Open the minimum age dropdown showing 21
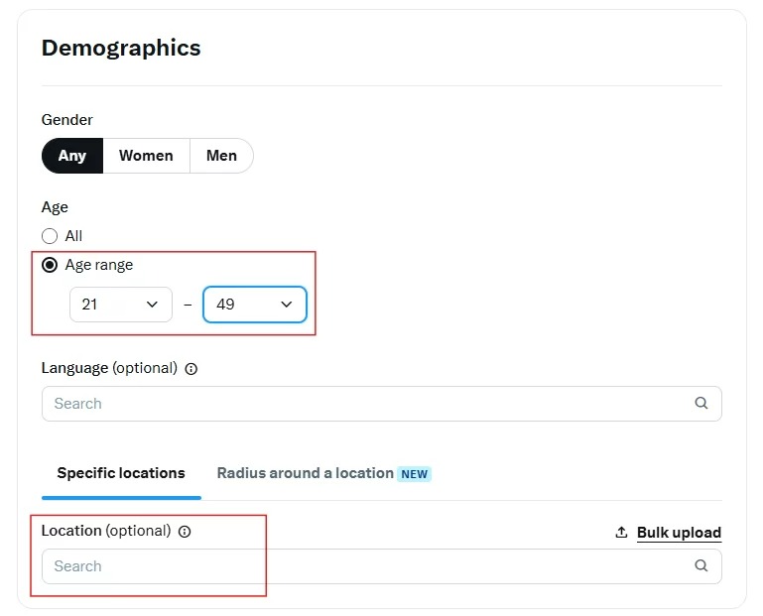 point(120,305)
